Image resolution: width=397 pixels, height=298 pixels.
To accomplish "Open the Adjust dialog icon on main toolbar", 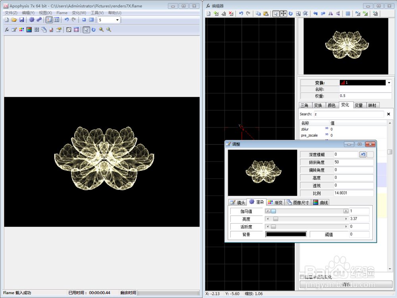I will [13, 30].
